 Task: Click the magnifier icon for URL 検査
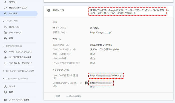click(5, 13)
